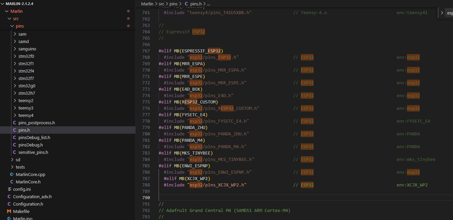The image size is (453, 220).
Task: Click C icon of pins_postprocess.h
Action: pyautogui.click(x=14, y=123)
